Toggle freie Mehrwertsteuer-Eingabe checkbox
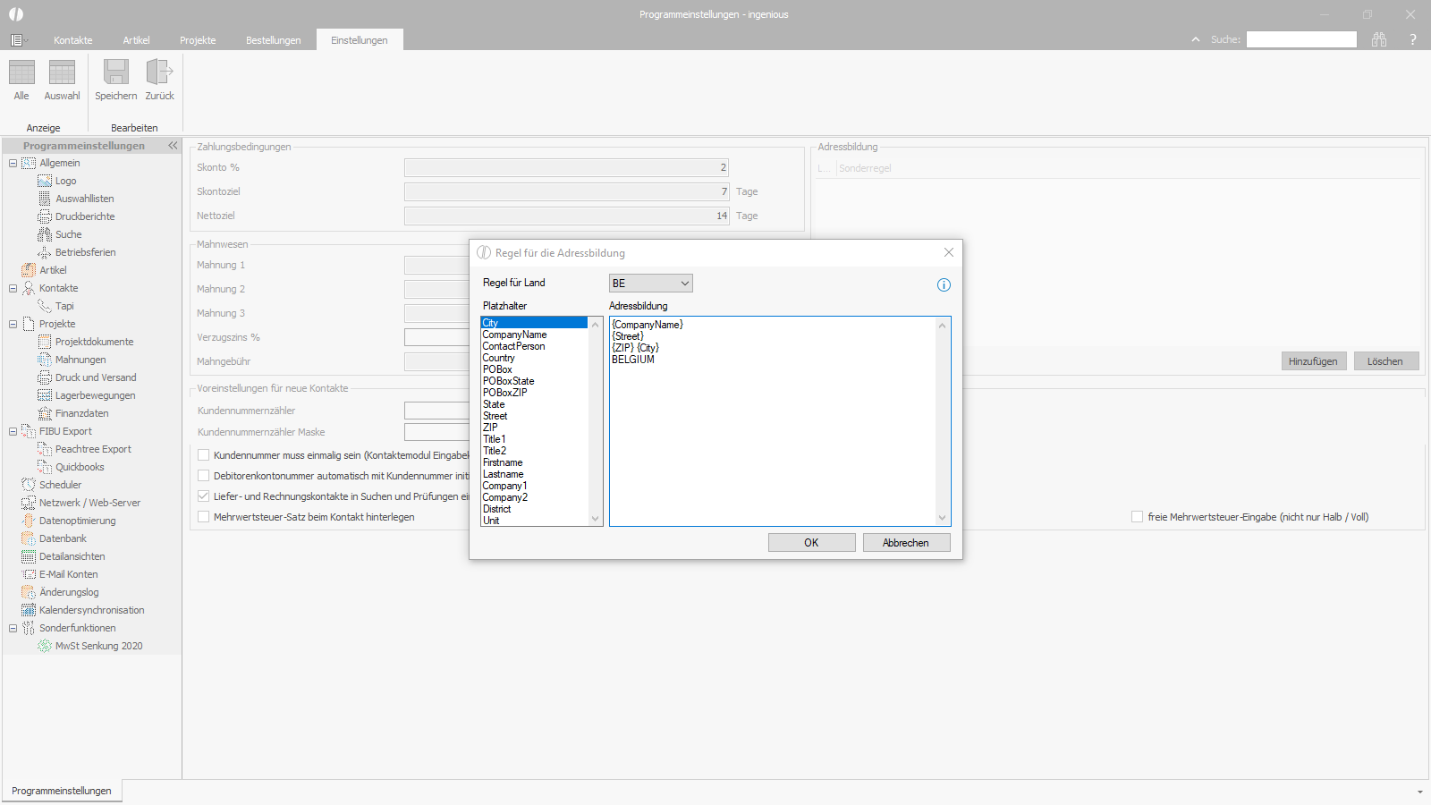The width and height of the screenshot is (1431, 805). [x=1137, y=517]
